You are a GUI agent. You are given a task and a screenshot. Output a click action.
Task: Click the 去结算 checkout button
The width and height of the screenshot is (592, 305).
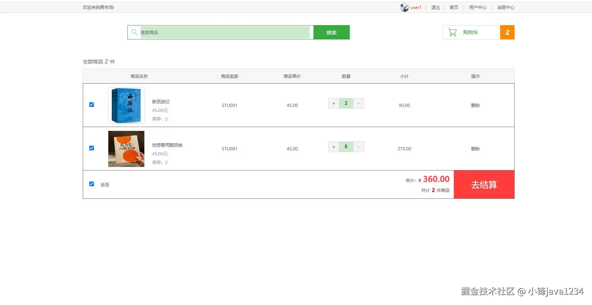pos(484,184)
